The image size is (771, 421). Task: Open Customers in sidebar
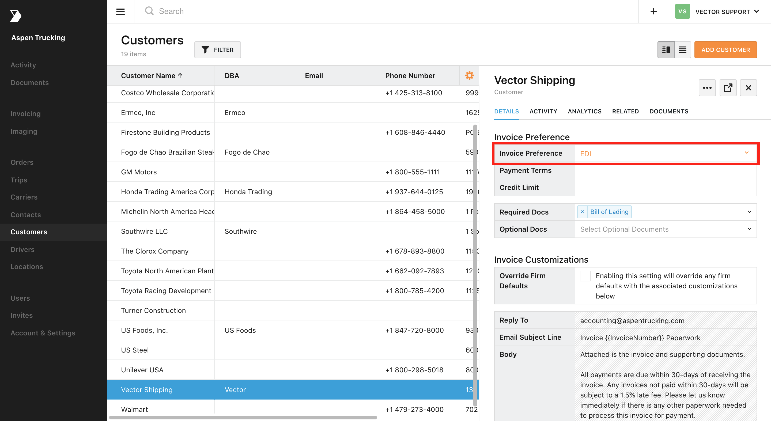point(53,232)
